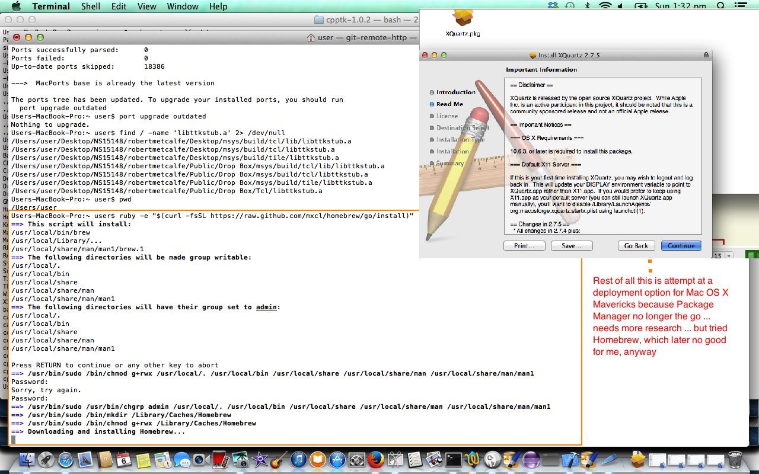759x474 pixels.
Task: Open the Edit menu
Action: click(119, 7)
